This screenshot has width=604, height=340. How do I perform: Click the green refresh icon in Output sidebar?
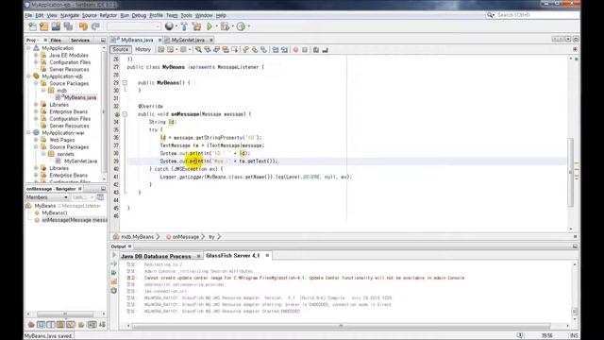[x=114, y=291]
